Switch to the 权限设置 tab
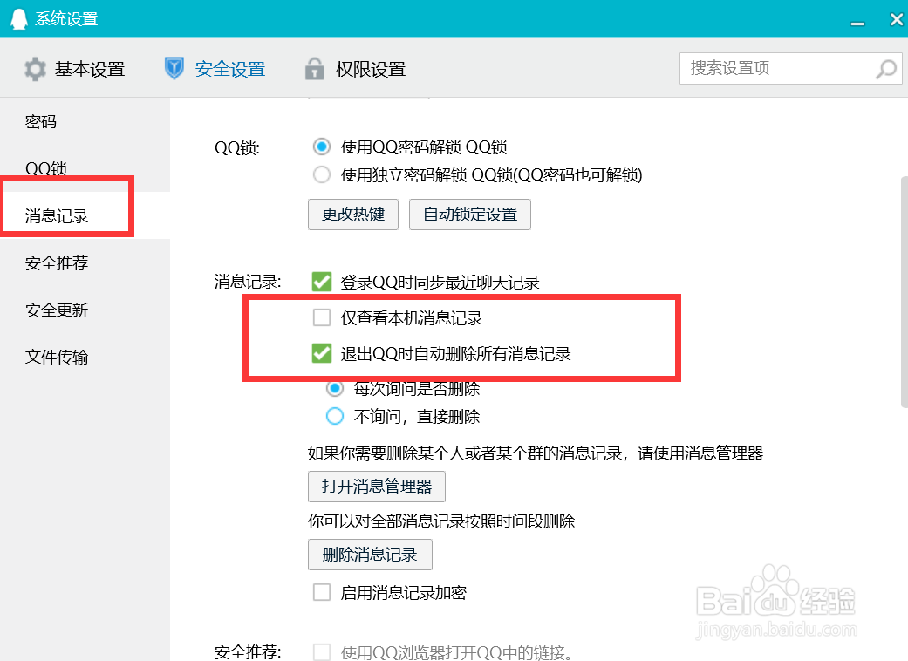The height and width of the screenshot is (661, 908). (x=355, y=69)
